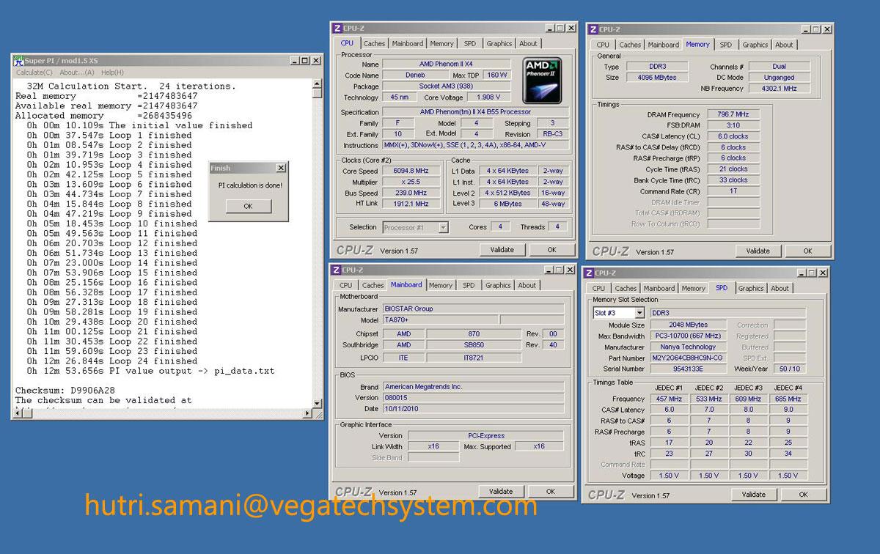880x554 pixels.
Task: Select Memory tab in the Mainboard window
Action: pyautogui.click(x=441, y=285)
